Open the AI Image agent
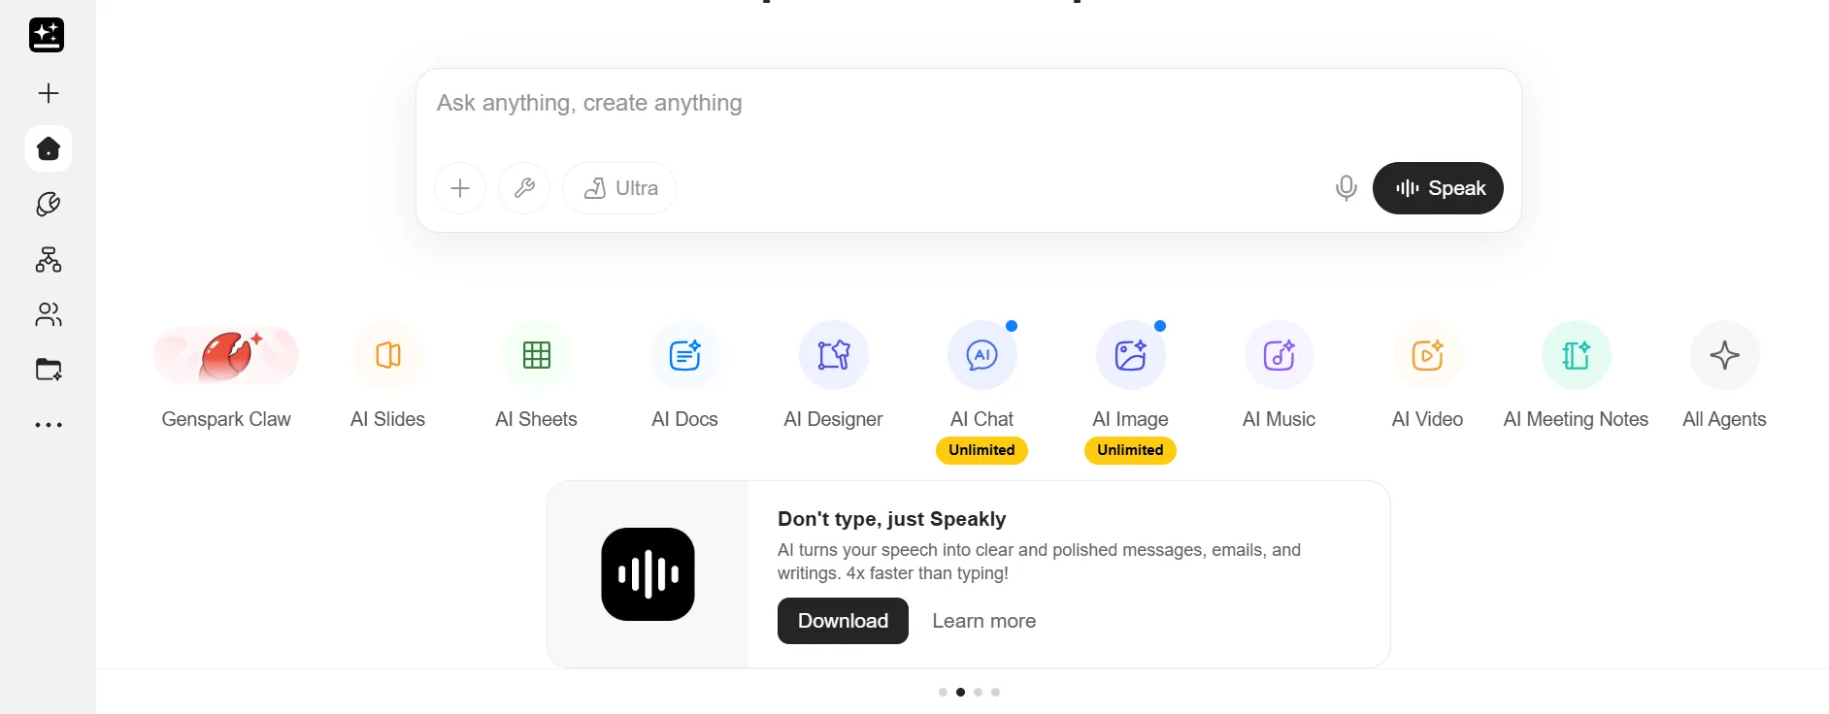1829x714 pixels. click(x=1130, y=376)
